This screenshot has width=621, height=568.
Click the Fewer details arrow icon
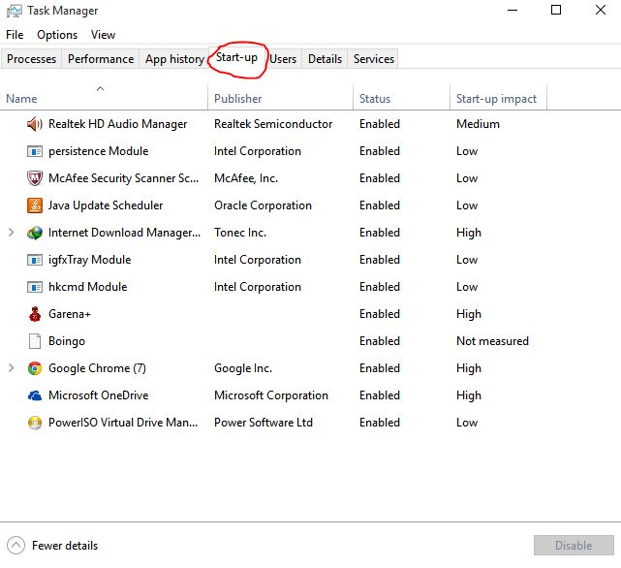pyautogui.click(x=16, y=546)
